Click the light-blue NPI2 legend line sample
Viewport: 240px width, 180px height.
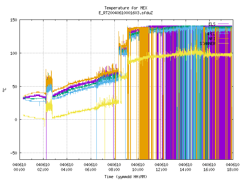click(x=223, y=33)
